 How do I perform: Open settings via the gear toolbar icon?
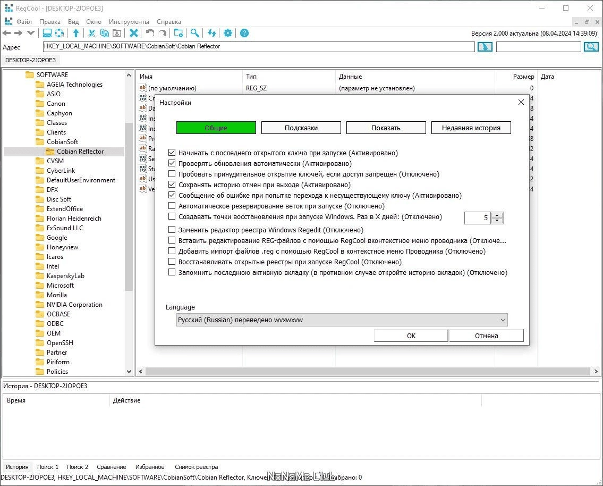pyautogui.click(x=228, y=33)
